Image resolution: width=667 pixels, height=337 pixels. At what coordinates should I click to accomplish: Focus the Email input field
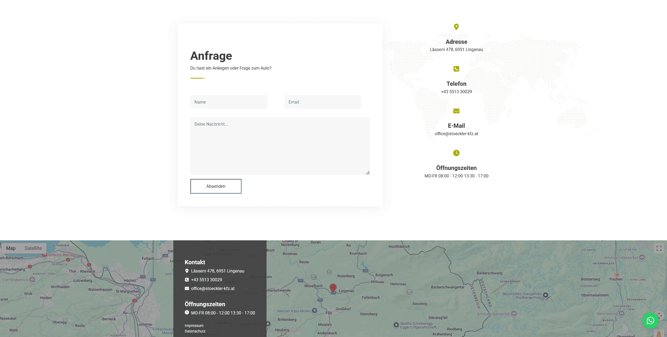(x=322, y=102)
